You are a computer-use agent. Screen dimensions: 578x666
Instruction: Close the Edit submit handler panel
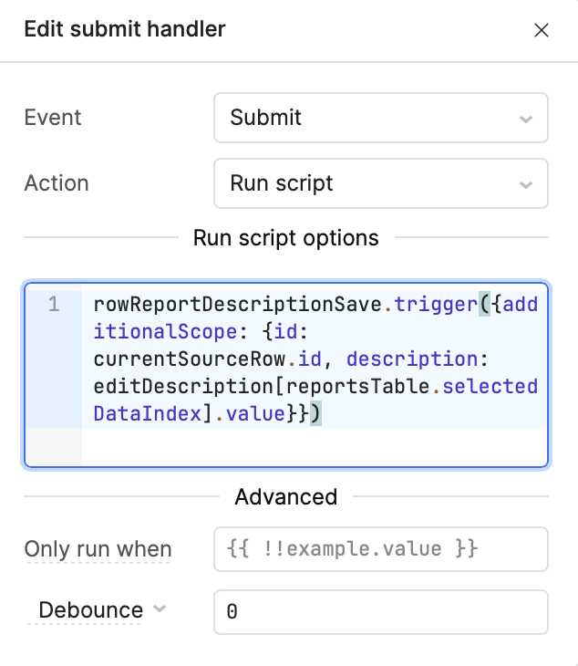pos(542,30)
